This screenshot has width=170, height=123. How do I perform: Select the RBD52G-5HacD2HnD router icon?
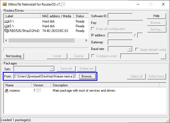coord(7,31)
